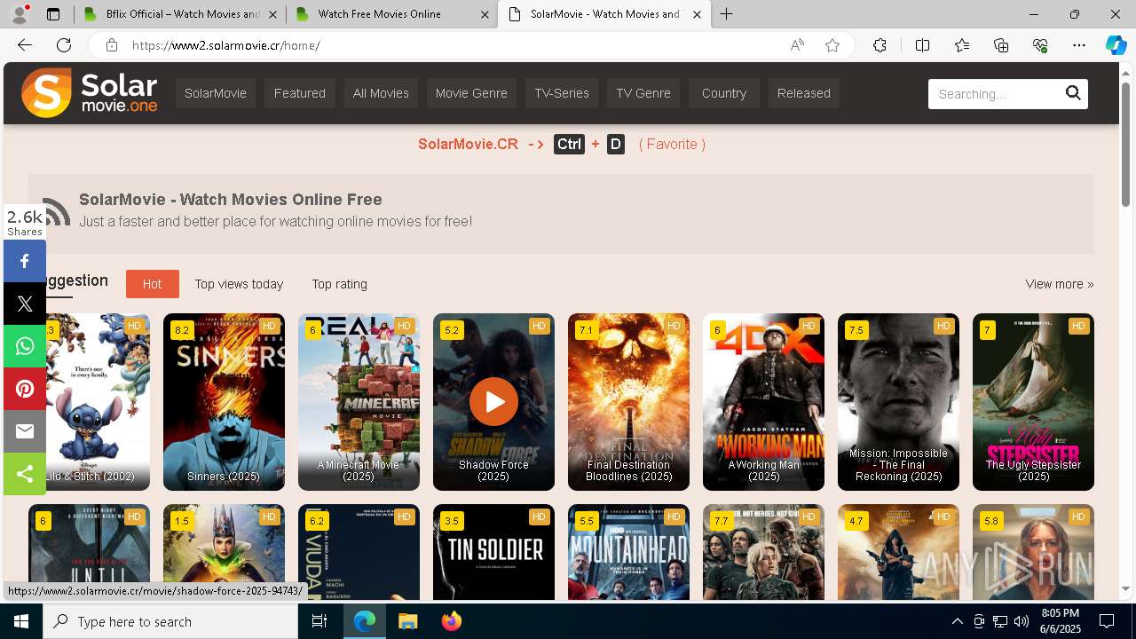View site information lock icon
Image resolution: width=1136 pixels, height=639 pixels.
click(111, 45)
